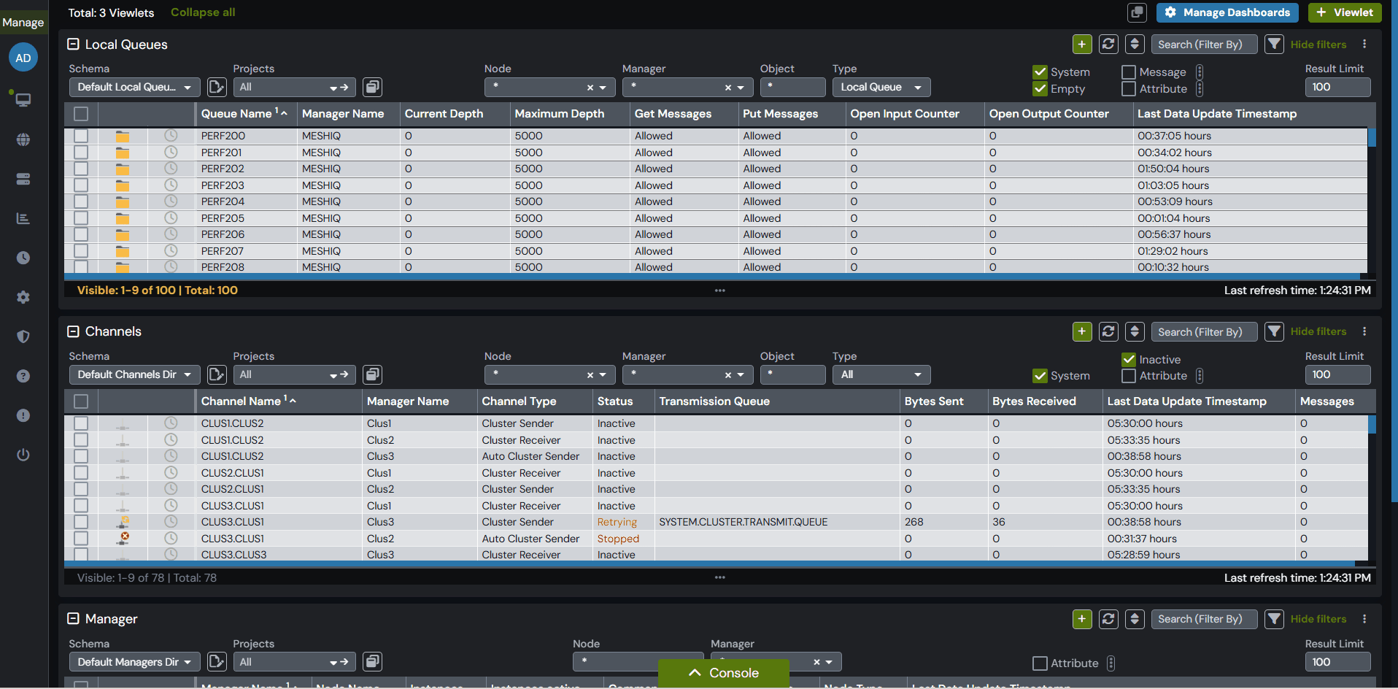Click the filter funnel icon in Manager viewlet
Image resolution: width=1398 pixels, height=689 pixels.
point(1274,619)
